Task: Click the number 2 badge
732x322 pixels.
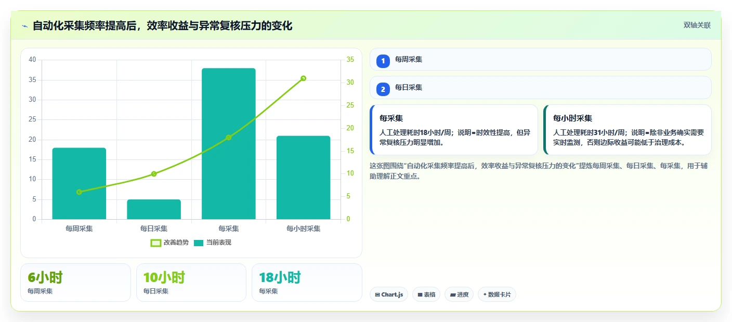Action: 383,89
